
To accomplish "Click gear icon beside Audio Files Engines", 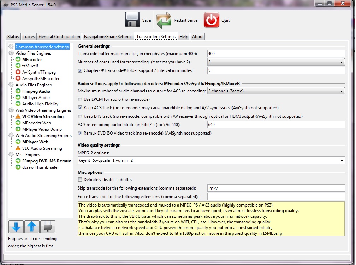I will click(x=11, y=85).
